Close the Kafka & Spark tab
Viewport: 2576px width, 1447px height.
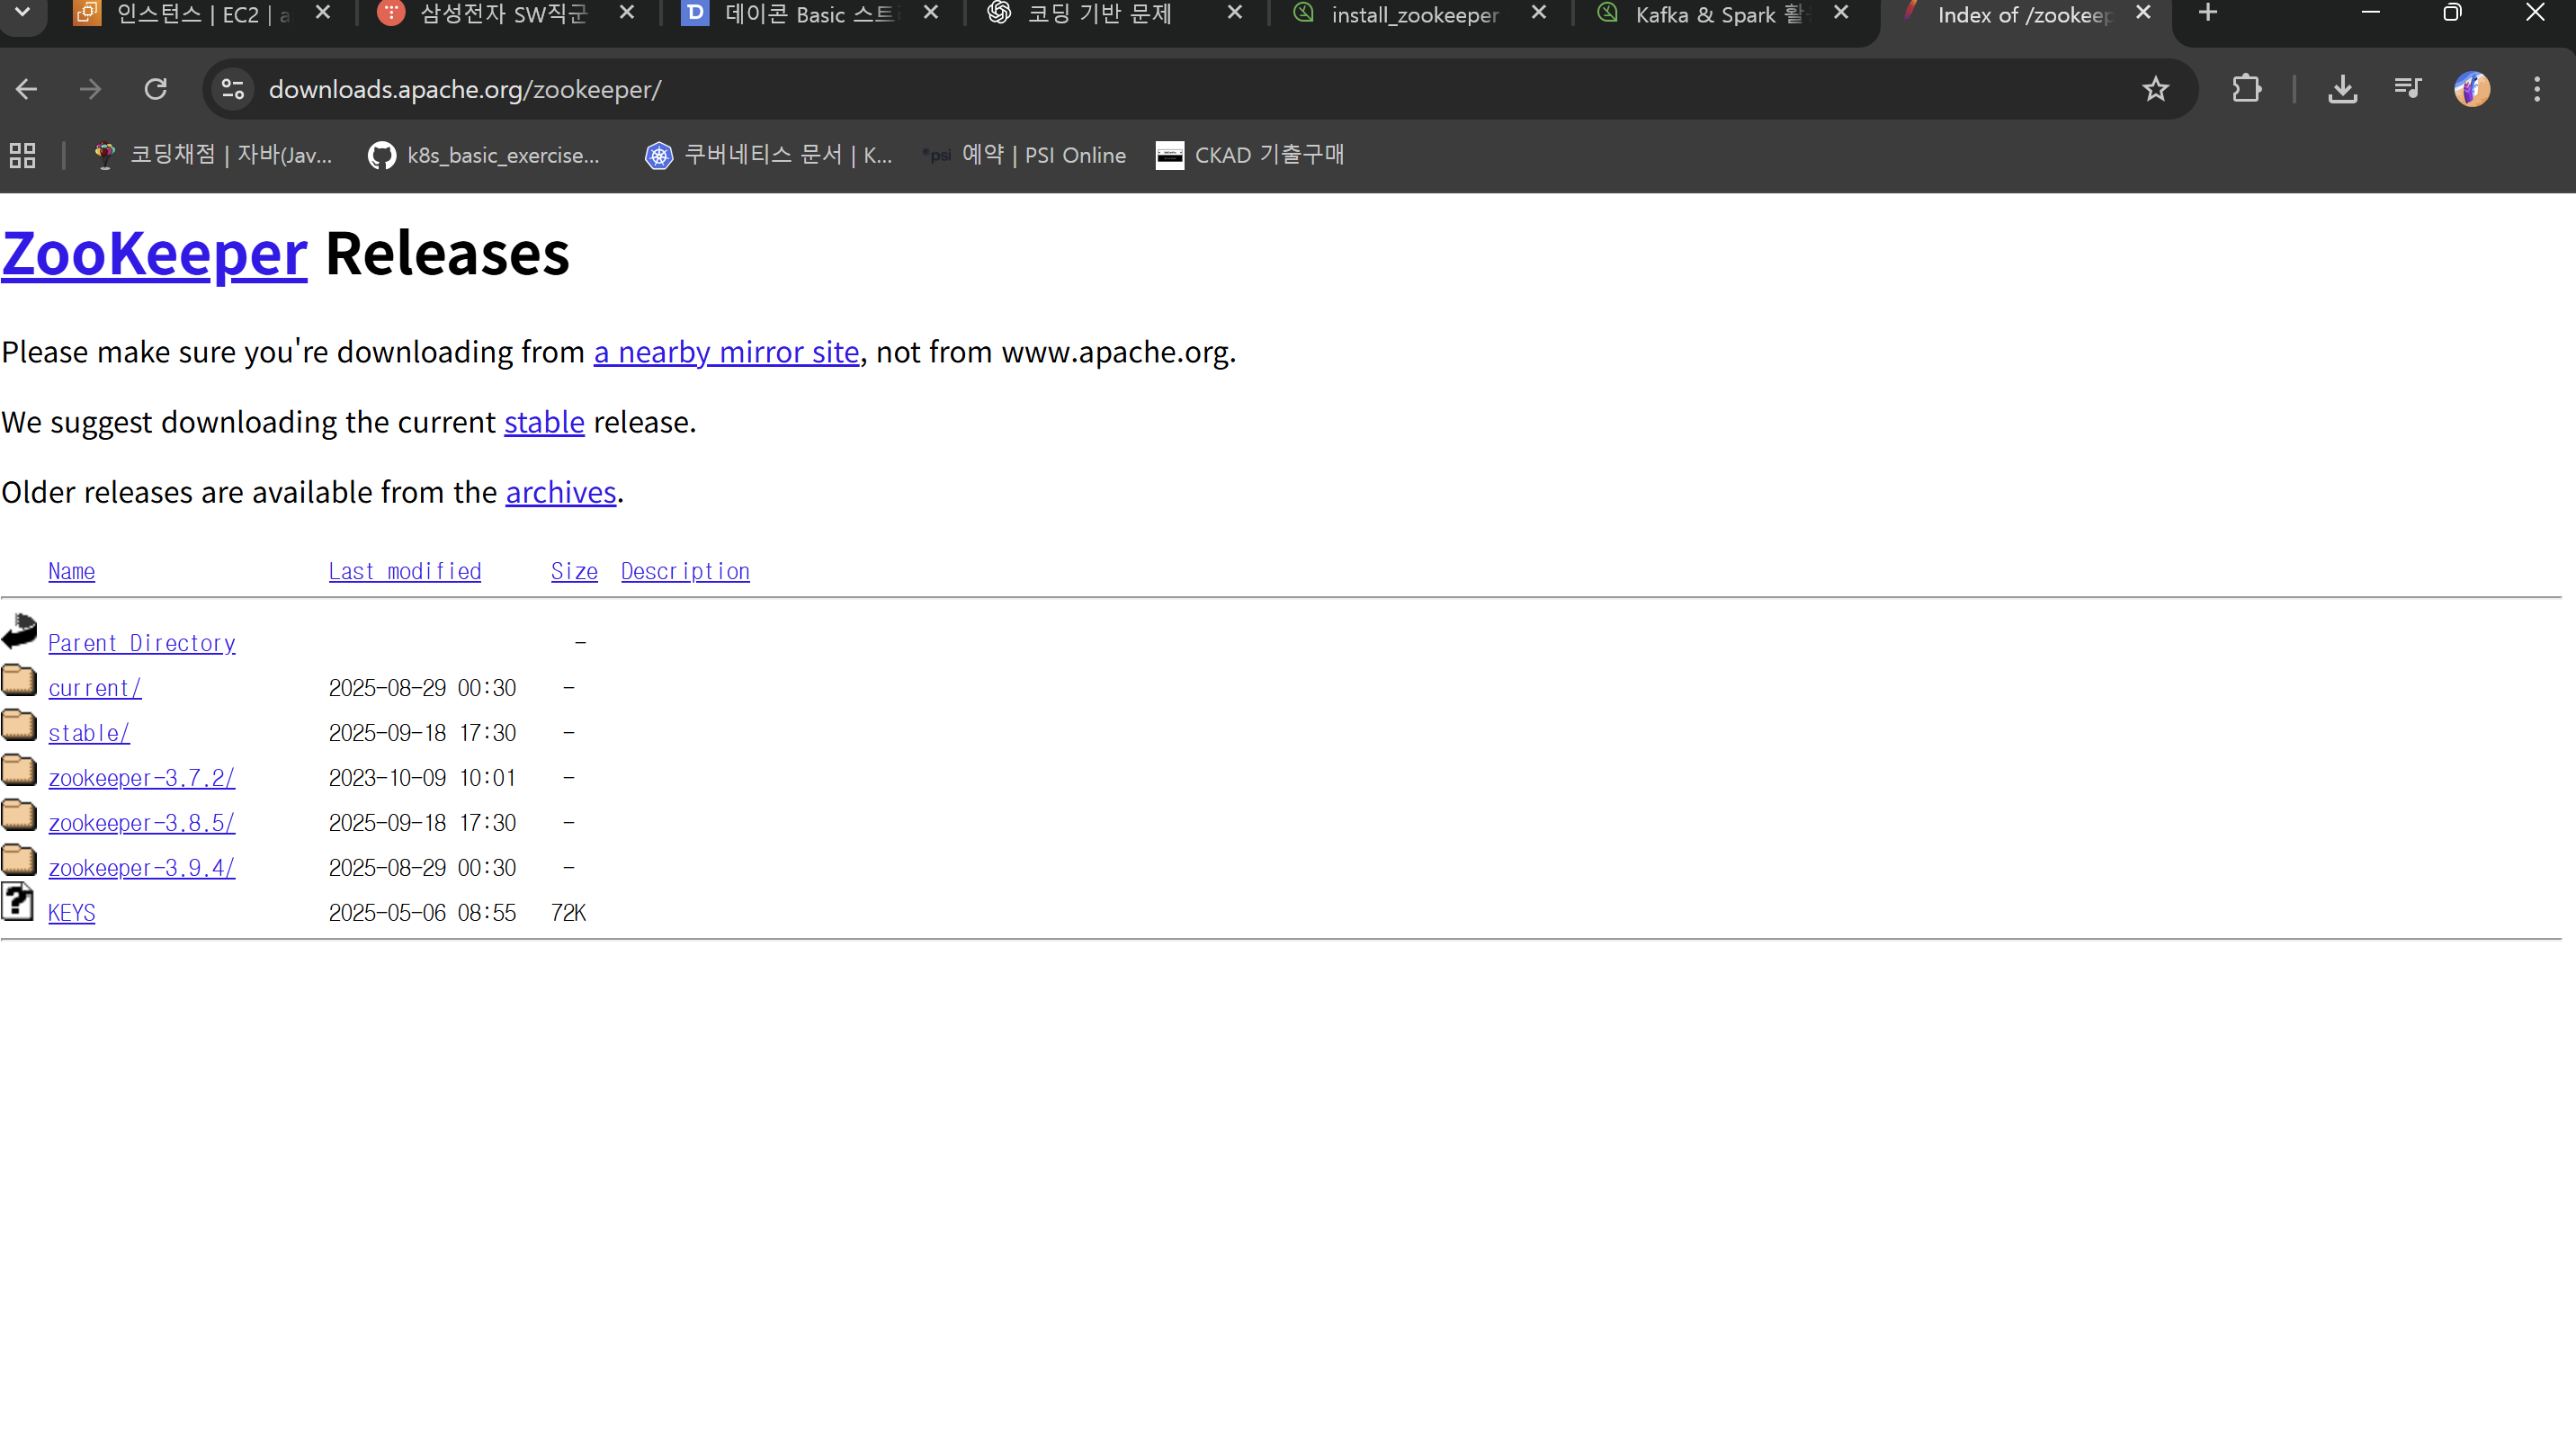(x=1841, y=13)
